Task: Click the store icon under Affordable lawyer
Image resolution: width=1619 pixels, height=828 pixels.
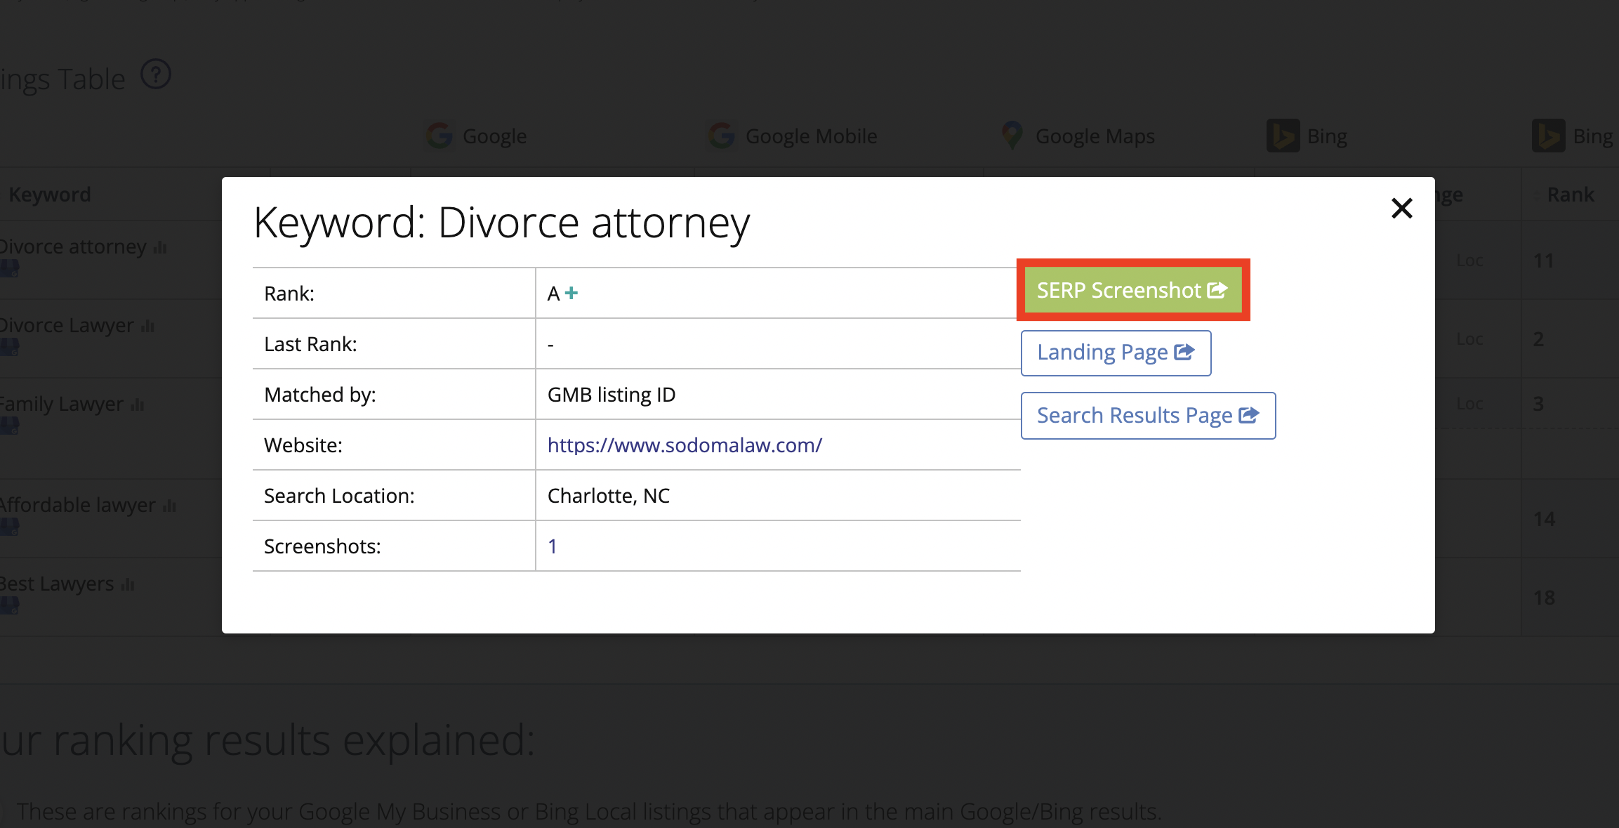Action: [9, 527]
